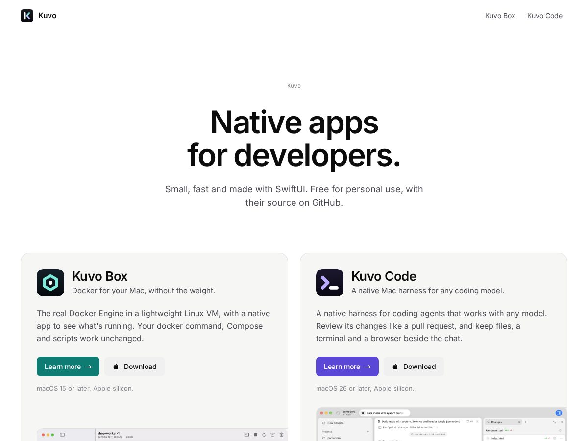
Task: Click the Kuvo Code terminal prompt app icon
Action: tap(330, 283)
